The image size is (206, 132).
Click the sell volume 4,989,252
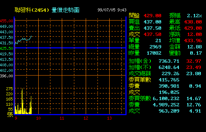[x=166, y=105]
